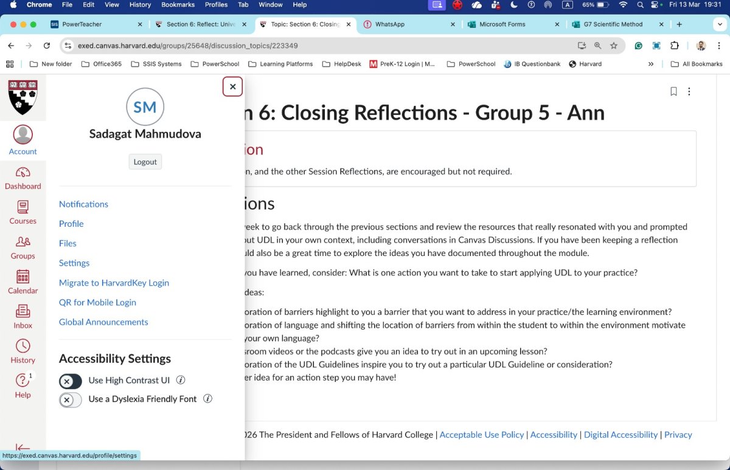Open Notifications link in account tray
This screenshot has width=730, height=470.
[83, 204]
